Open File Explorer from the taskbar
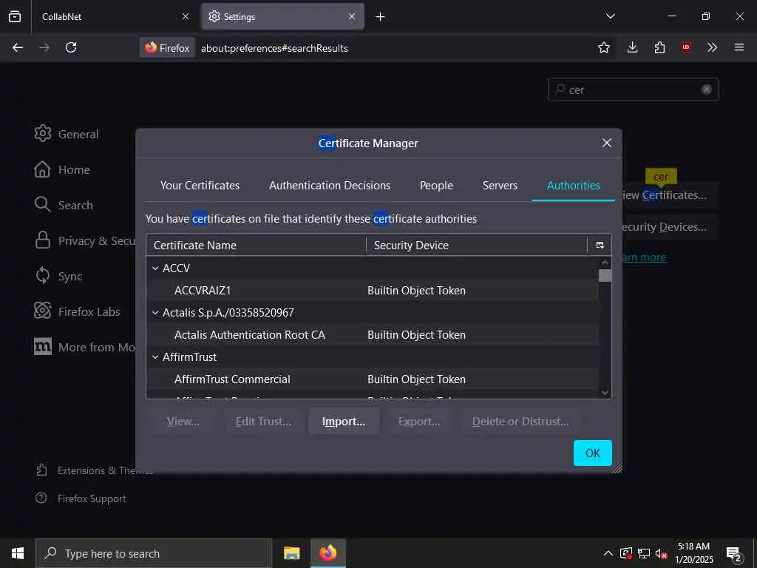Image resolution: width=757 pixels, height=568 pixels. click(x=291, y=553)
